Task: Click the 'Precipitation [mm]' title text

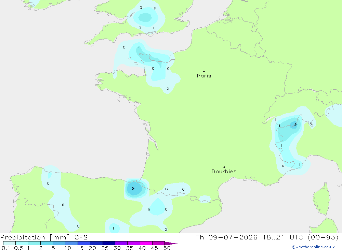Action: coord(35,237)
